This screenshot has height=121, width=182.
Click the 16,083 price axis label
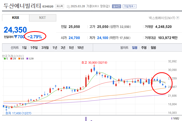(172, 113)
